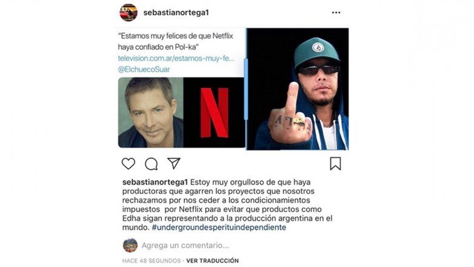Like the post with the heart icon

(128, 164)
